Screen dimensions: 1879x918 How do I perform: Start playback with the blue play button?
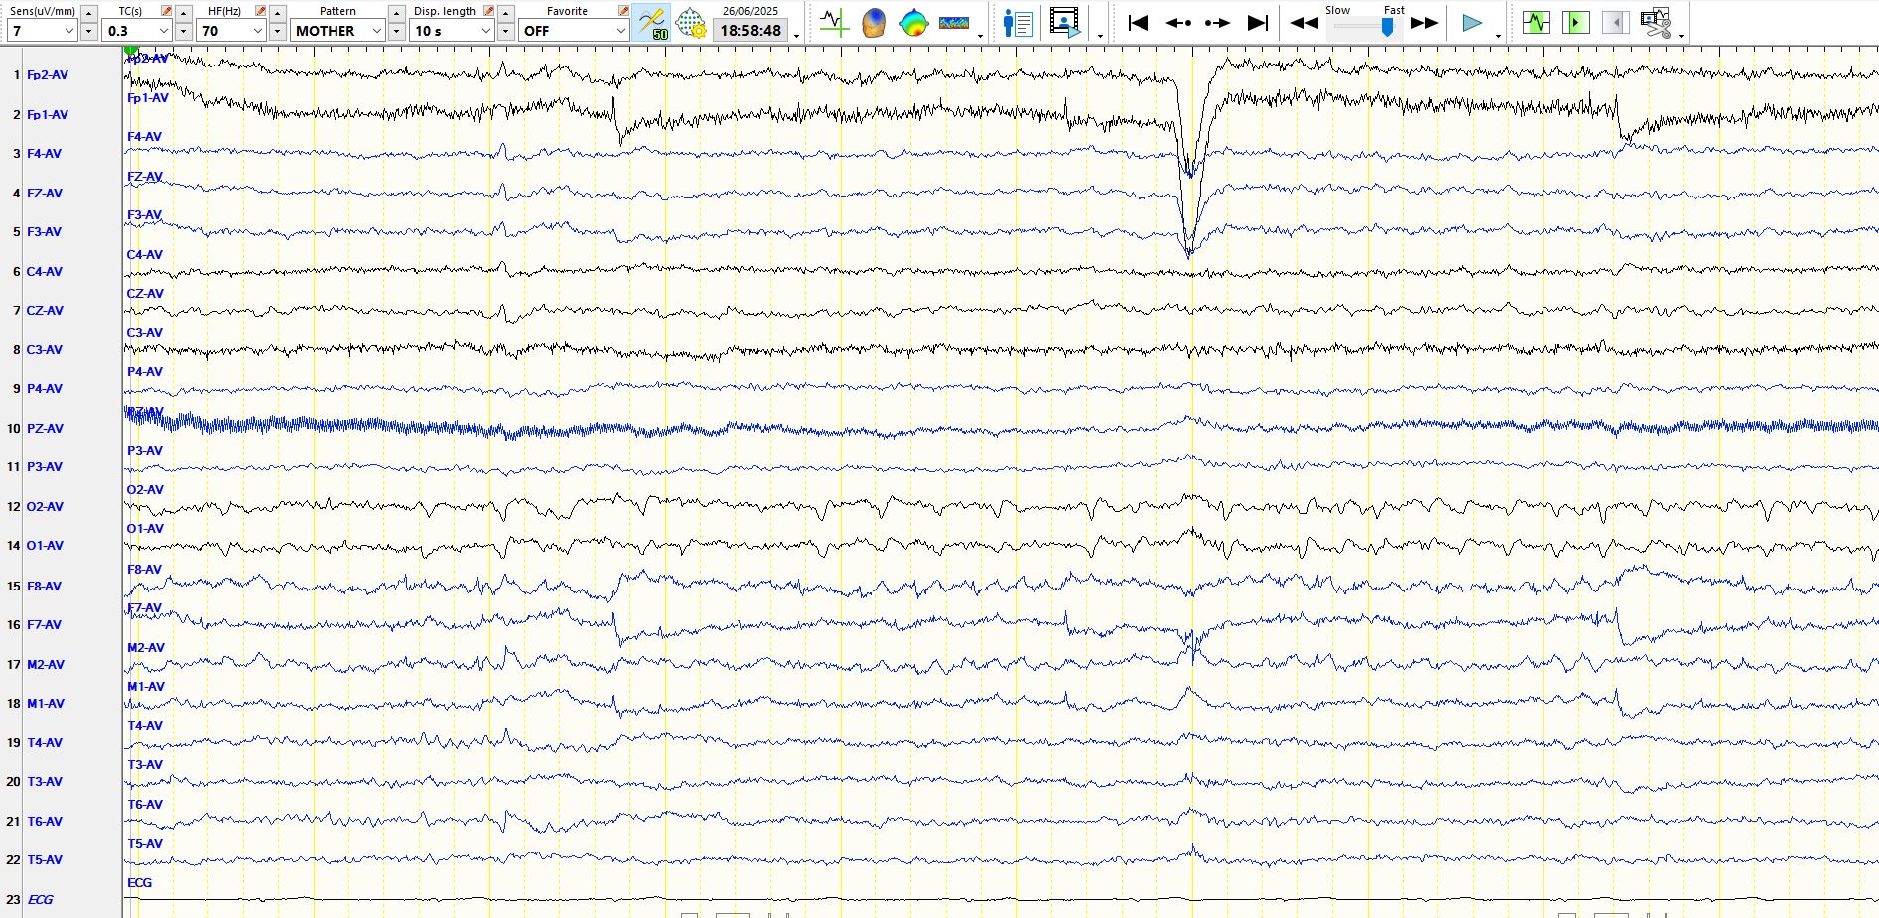[1472, 23]
